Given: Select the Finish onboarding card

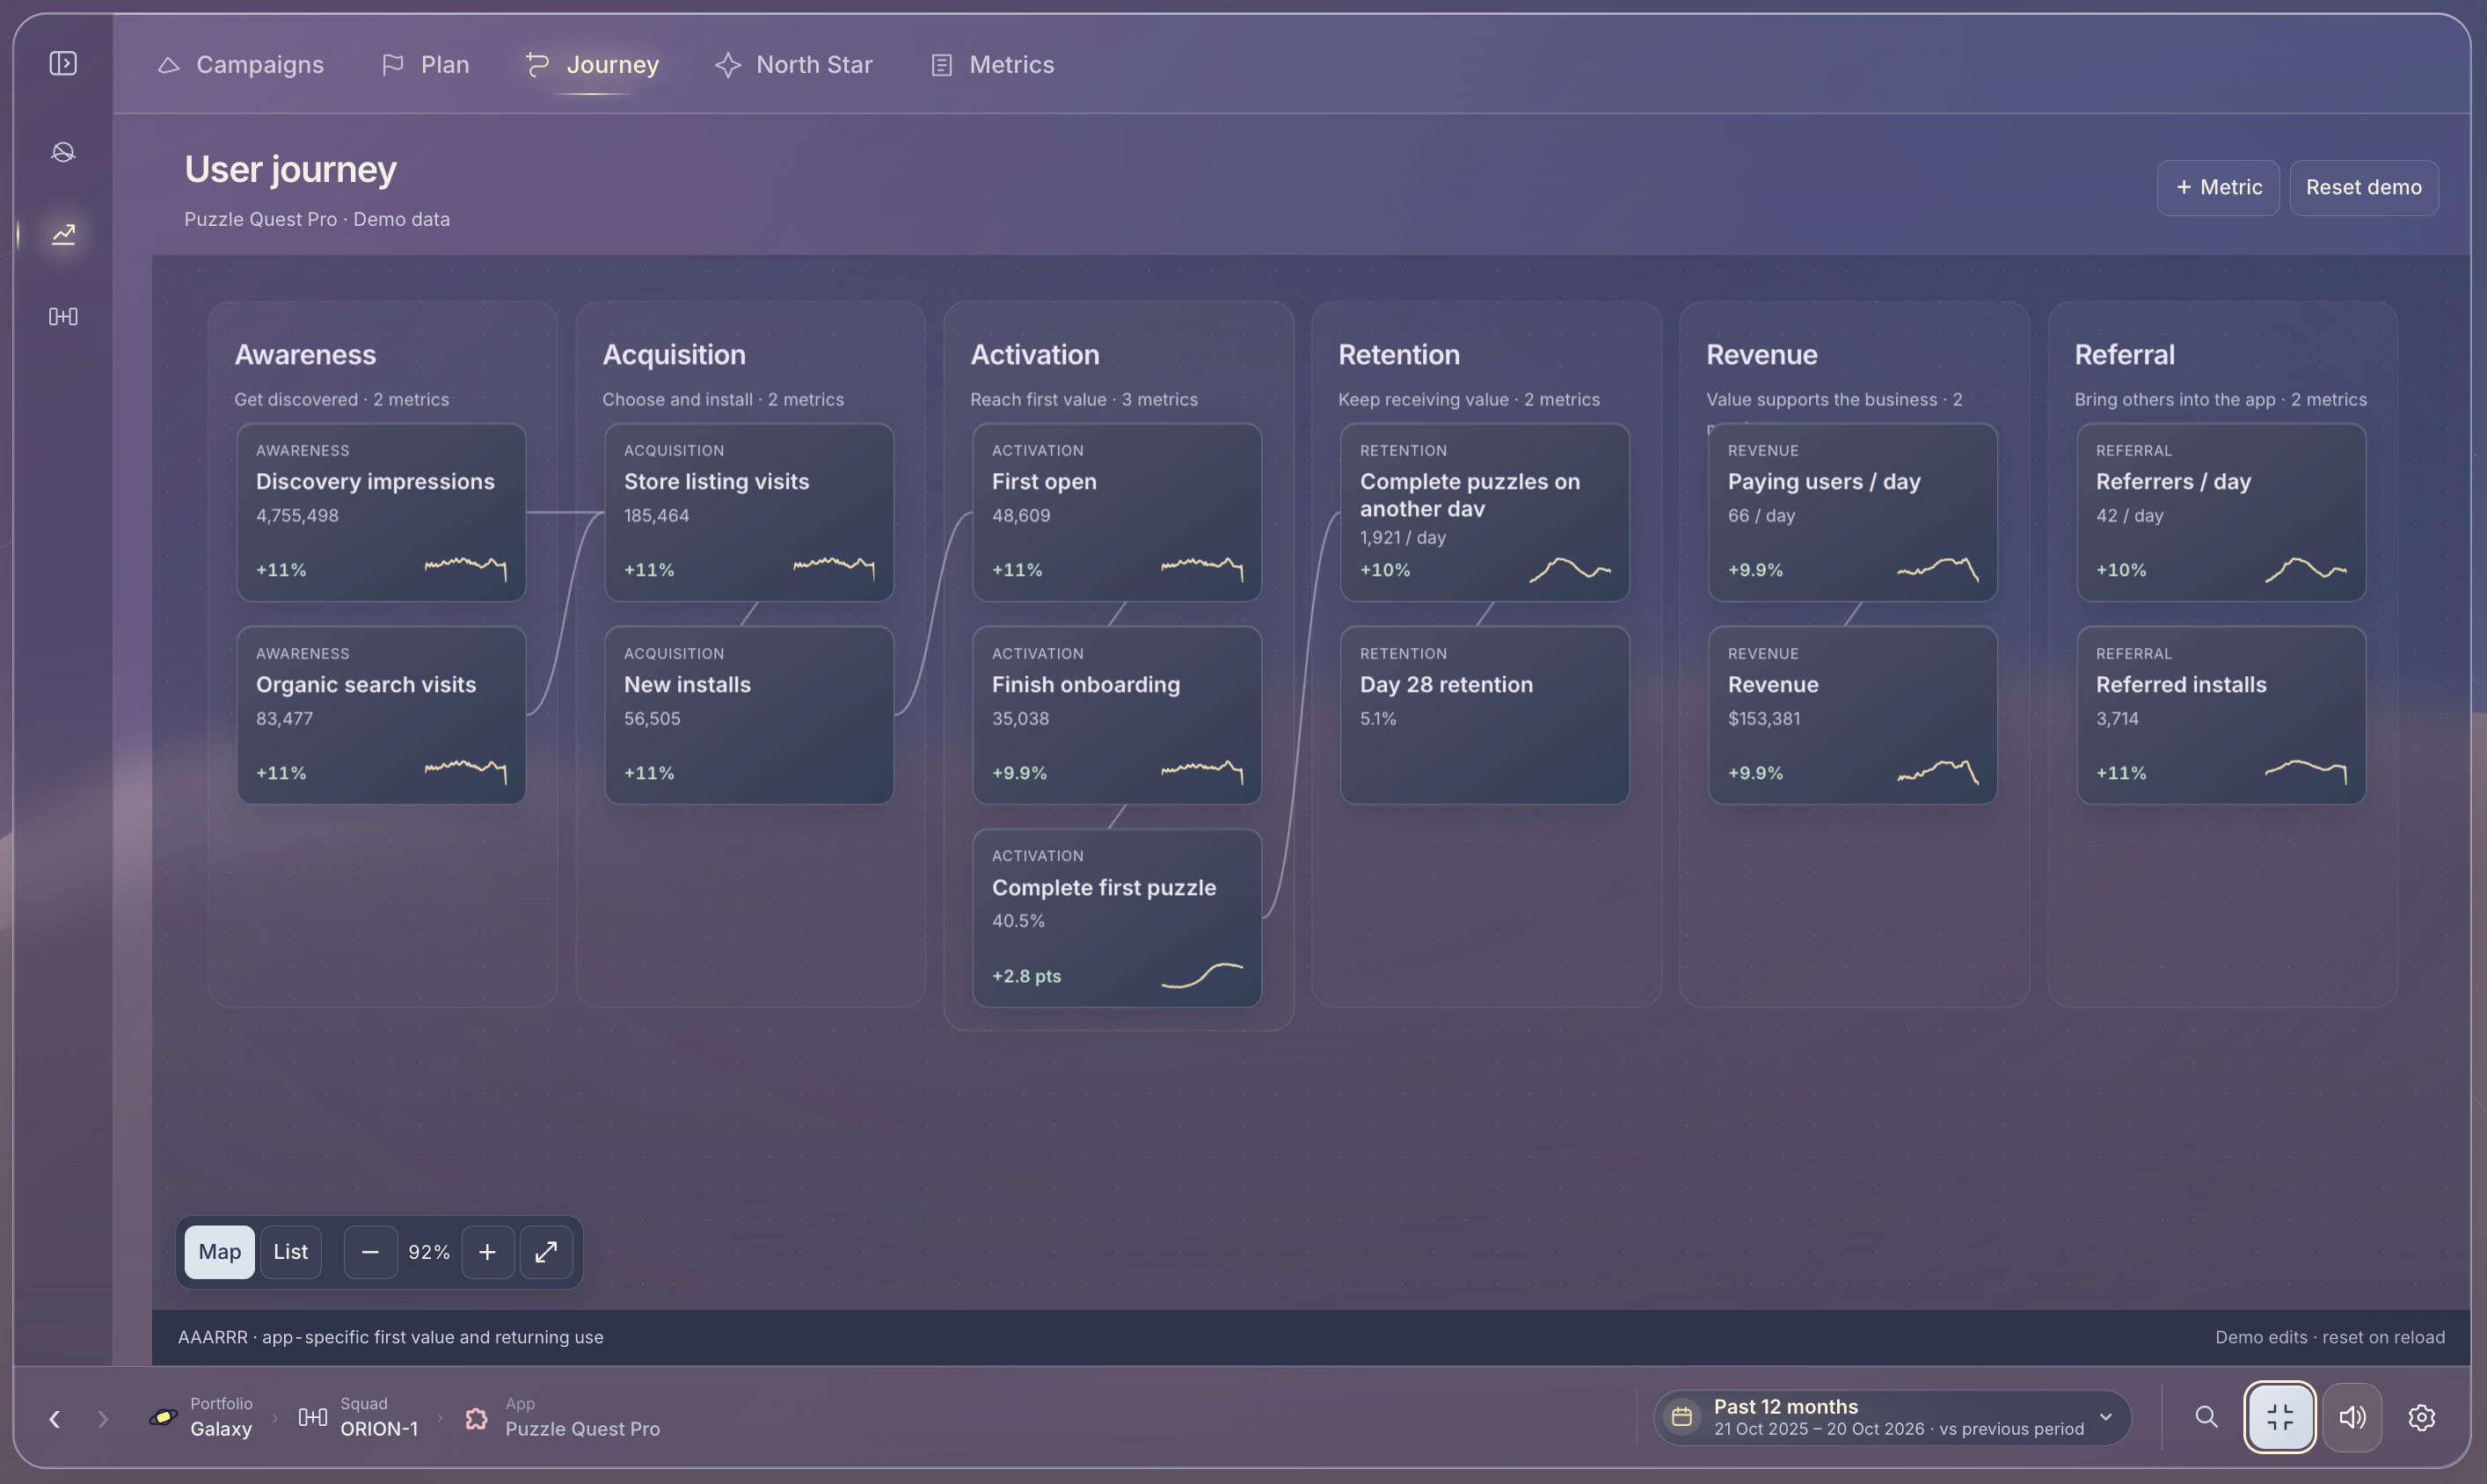Looking at the screenshot, I should point(1117,715).
